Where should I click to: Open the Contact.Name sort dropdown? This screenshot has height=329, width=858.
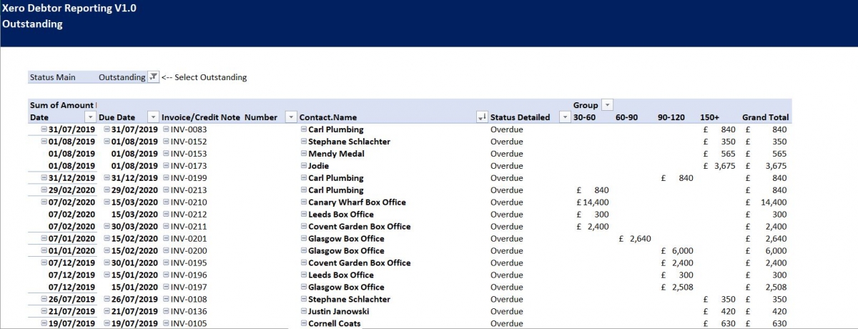click(482, 117)
